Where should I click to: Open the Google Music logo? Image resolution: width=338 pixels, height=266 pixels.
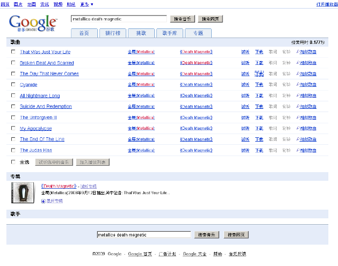[x=33, y=23]
